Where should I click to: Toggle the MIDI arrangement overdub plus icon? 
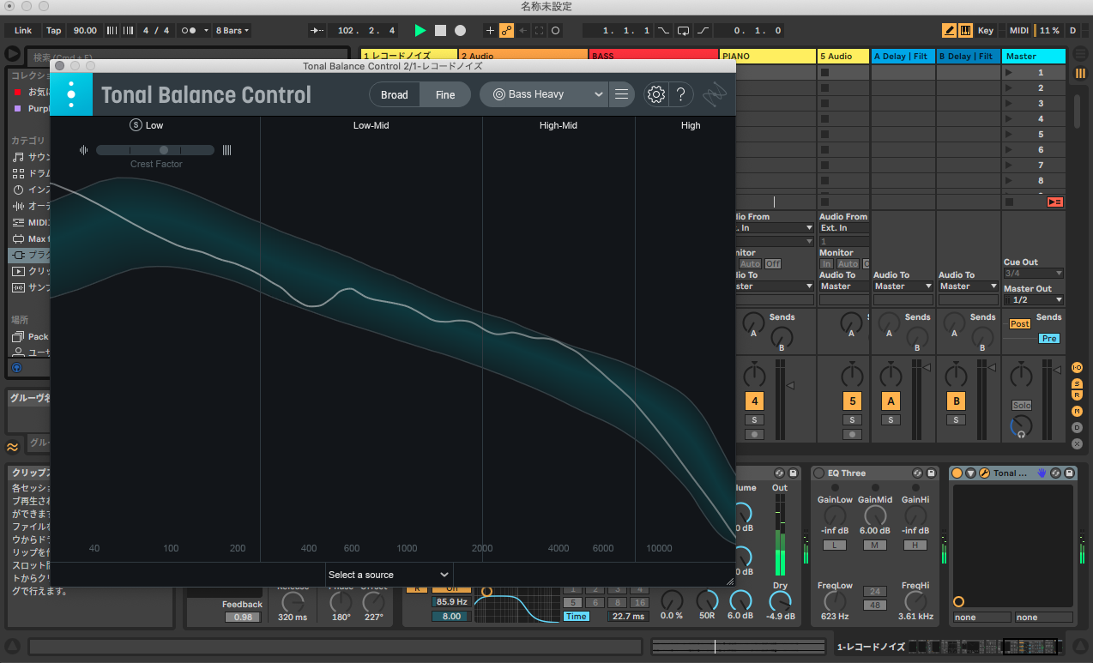490,30
